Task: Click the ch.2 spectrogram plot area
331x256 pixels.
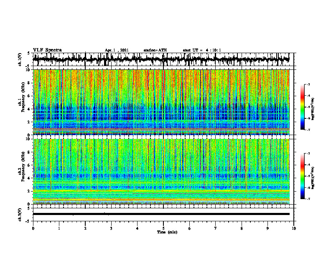Action: (161, 172)
